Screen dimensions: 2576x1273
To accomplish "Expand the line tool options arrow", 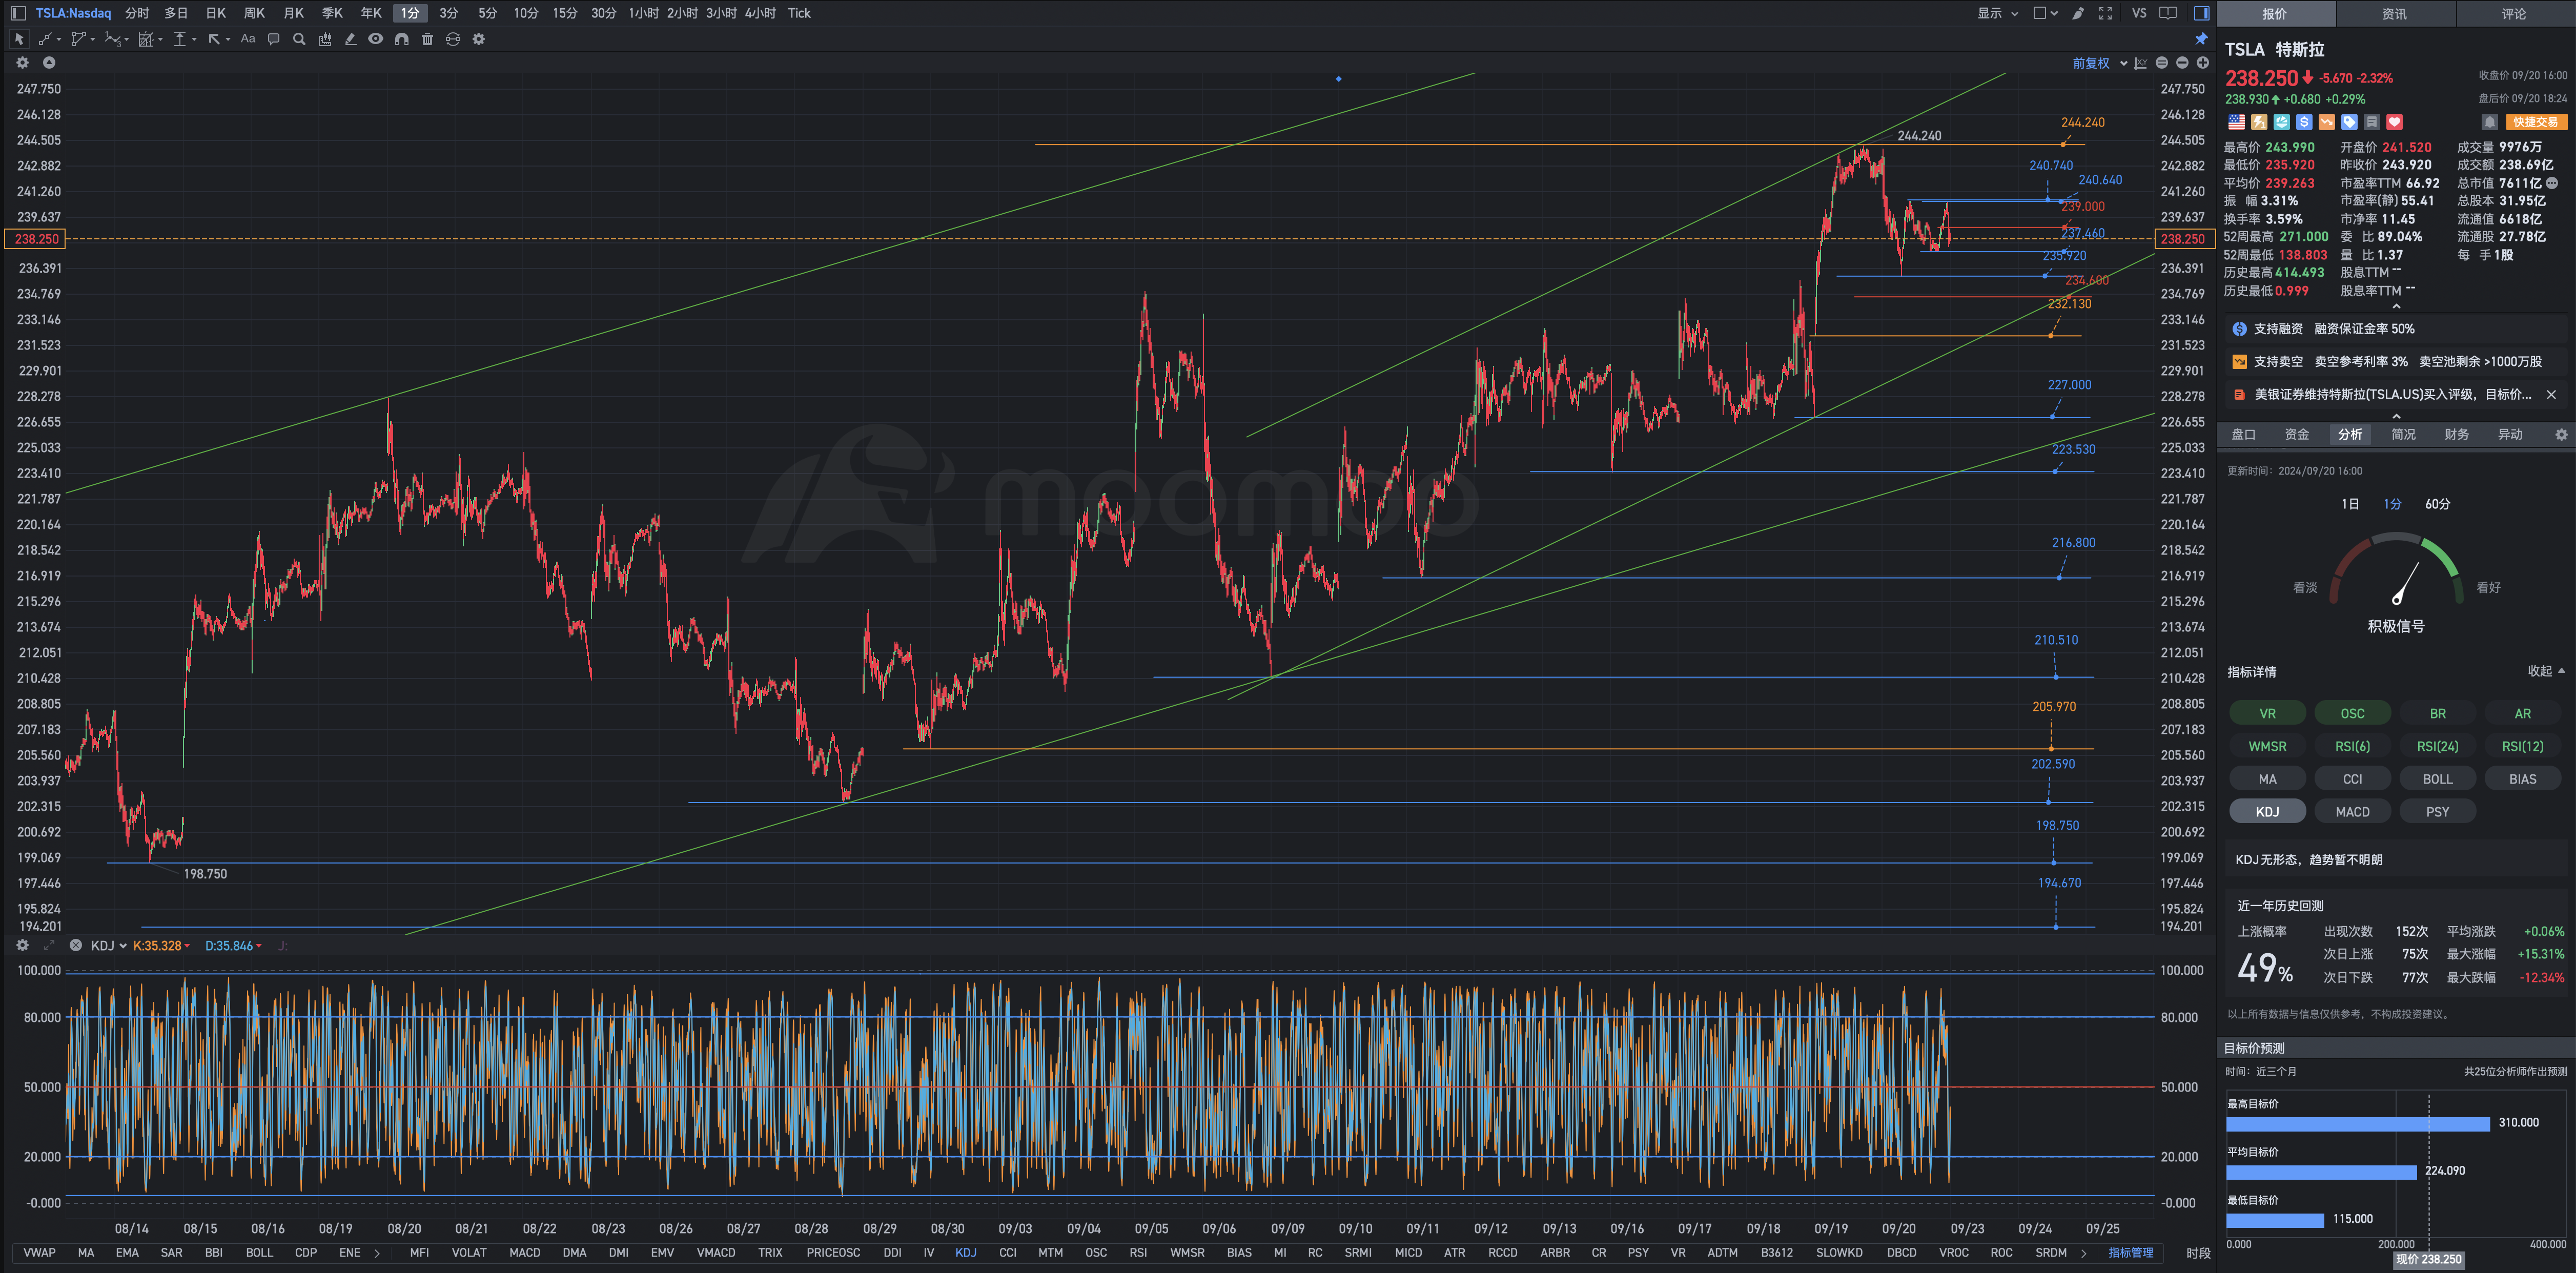I will tap(59, 40).
